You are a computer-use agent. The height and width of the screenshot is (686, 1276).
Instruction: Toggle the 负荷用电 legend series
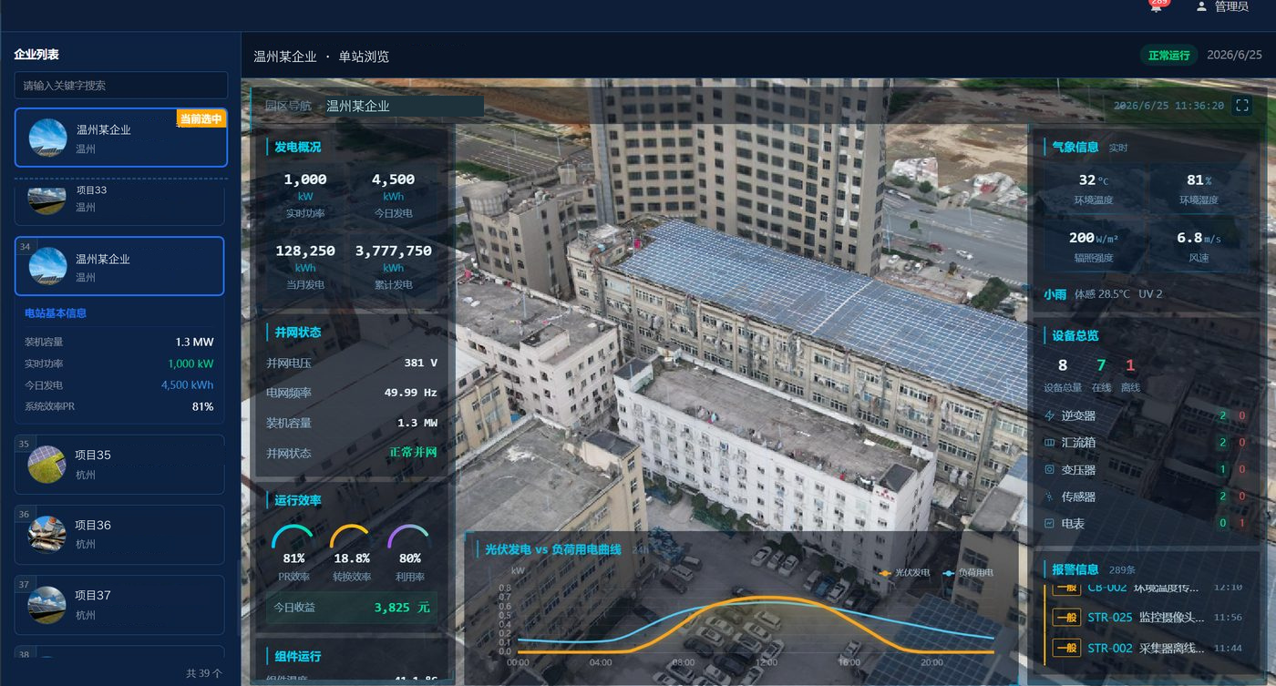(x=968, y=572)
